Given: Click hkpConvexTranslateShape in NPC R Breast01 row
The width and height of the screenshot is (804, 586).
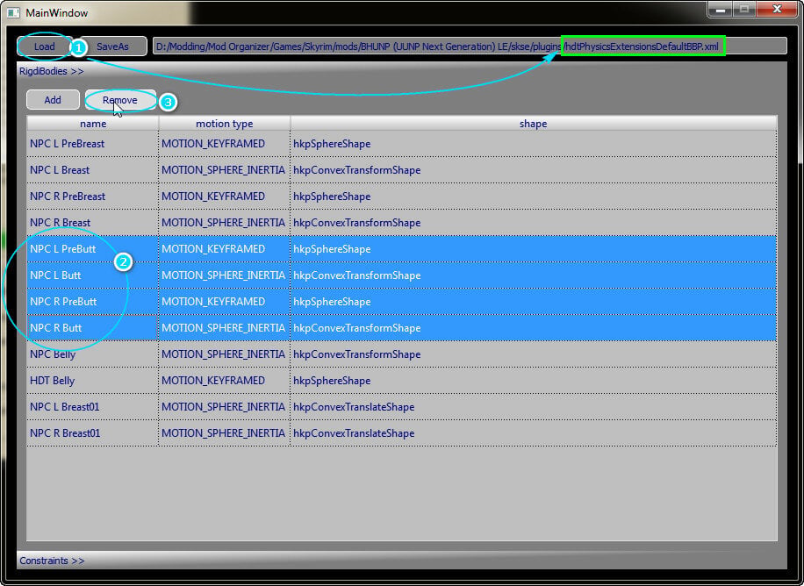Looking at the screenshot, I should pyautogui.click(x=354, y=433).
